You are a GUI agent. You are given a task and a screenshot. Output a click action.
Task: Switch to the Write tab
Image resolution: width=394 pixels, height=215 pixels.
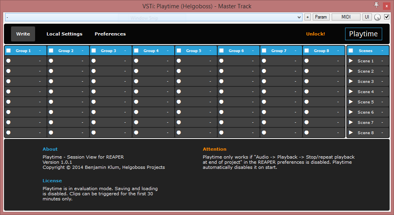pyautogui.click(x=23, y=34)
